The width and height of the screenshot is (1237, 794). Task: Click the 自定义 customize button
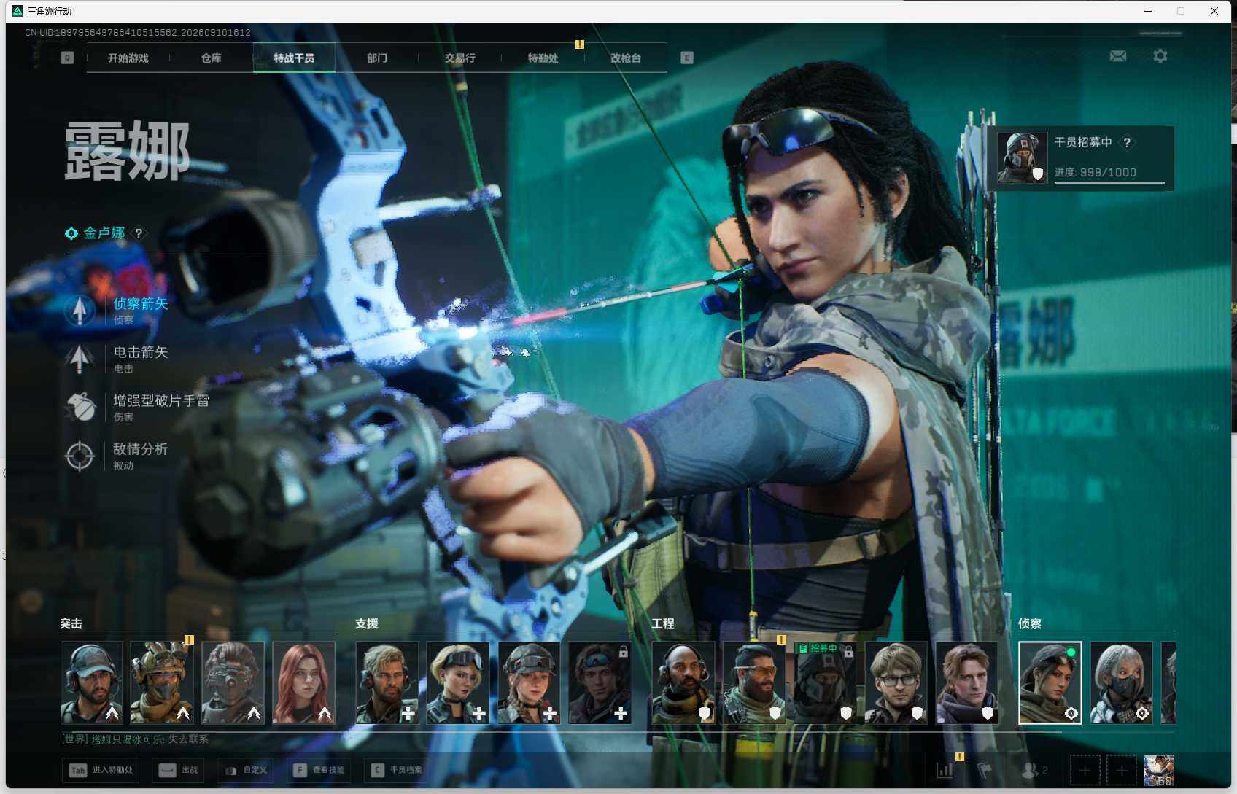[245, 770]
